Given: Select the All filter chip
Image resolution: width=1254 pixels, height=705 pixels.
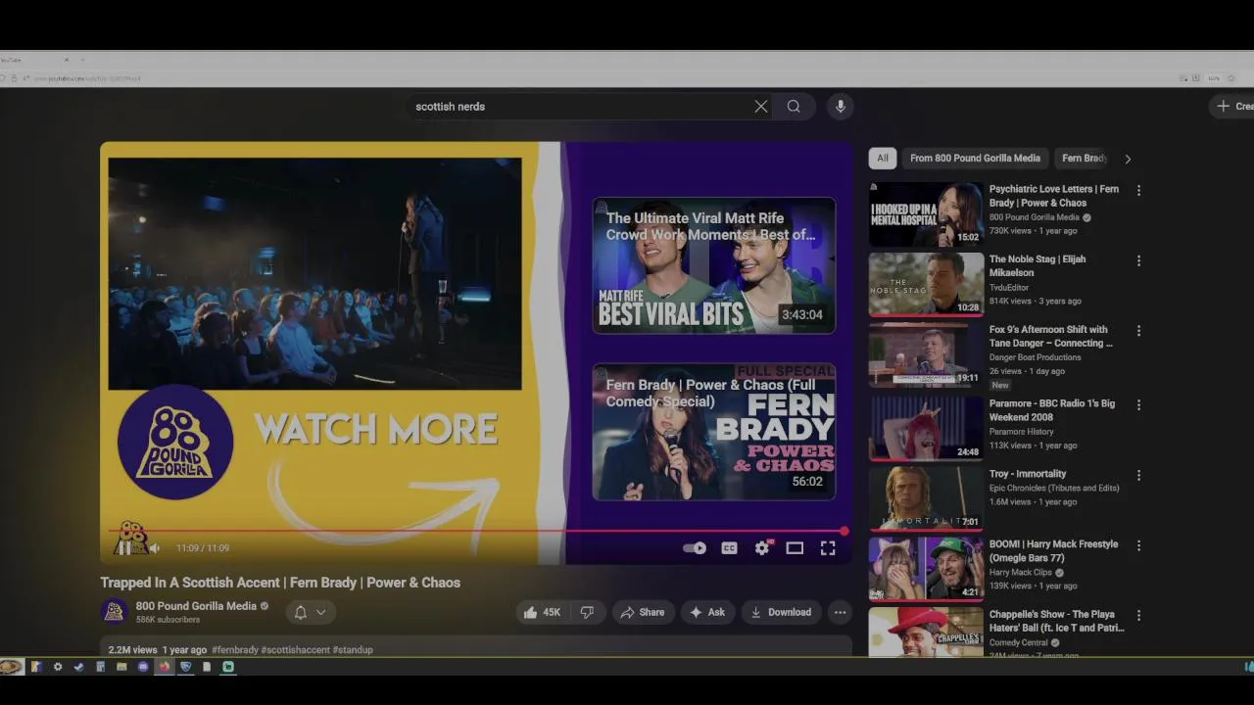Looking at the screenshot, I should (x=883, y=158).
